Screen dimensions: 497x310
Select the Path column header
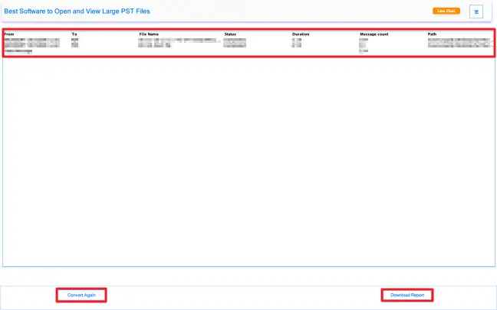pos(433,34)
